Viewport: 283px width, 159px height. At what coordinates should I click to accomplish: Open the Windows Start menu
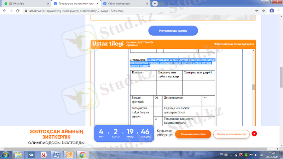coord(5,154)
